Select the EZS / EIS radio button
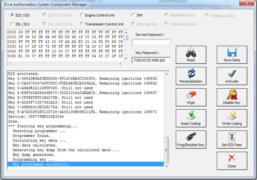Screen dimensions: 257x180 coord(12,15)
